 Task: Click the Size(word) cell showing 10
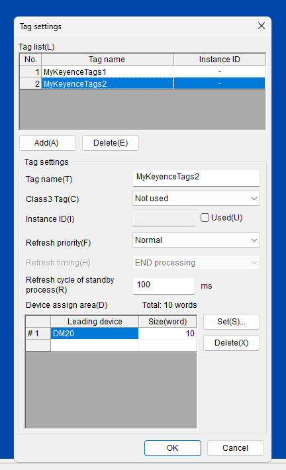click(167, 334)
